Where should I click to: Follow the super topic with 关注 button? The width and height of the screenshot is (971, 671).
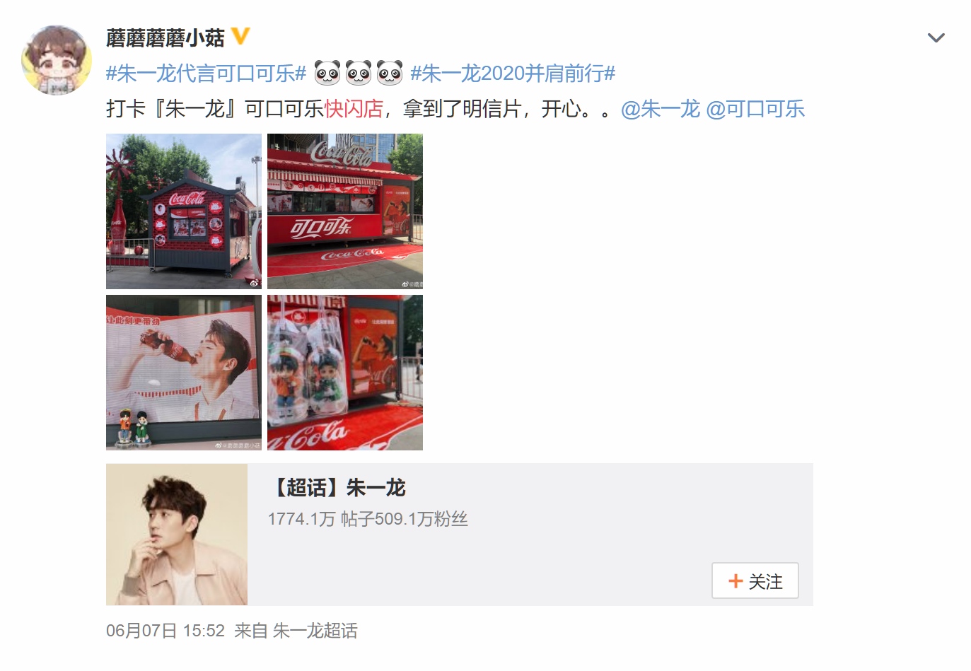click(755, 580)
